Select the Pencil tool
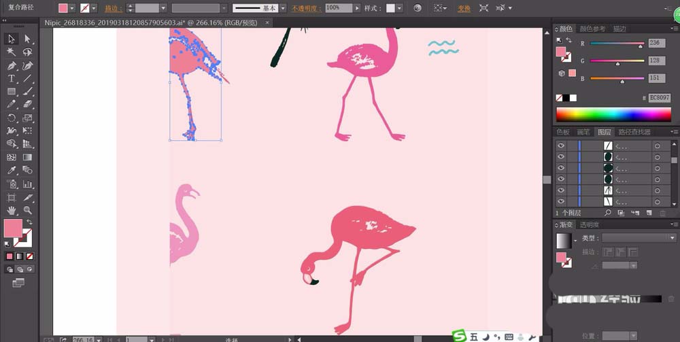Image resolution: width=680 pixels, height=342 pixels. point(12,105)
